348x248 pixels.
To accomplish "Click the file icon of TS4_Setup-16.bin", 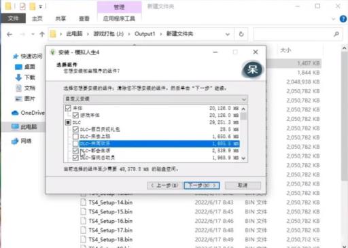I will 84,221.
